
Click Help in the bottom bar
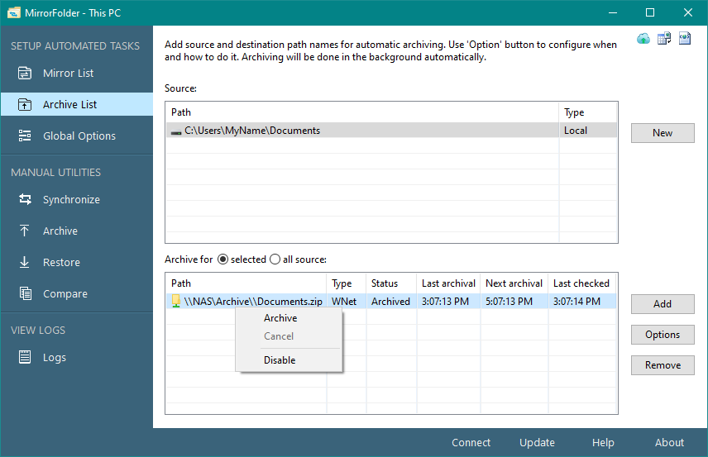(x=603, y=443)
